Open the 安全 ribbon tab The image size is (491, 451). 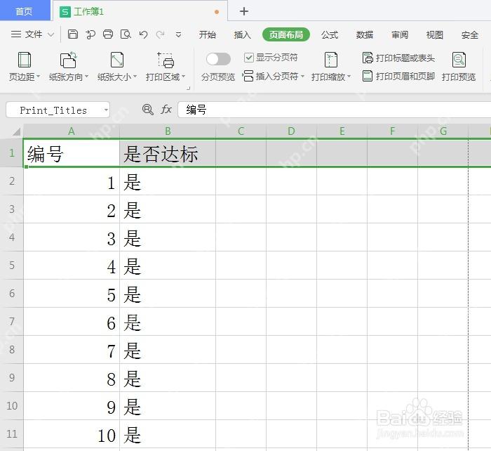470,34
